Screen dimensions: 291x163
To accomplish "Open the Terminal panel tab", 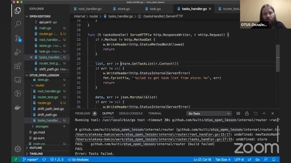I will pyautogui.click(x=155, y=114).
